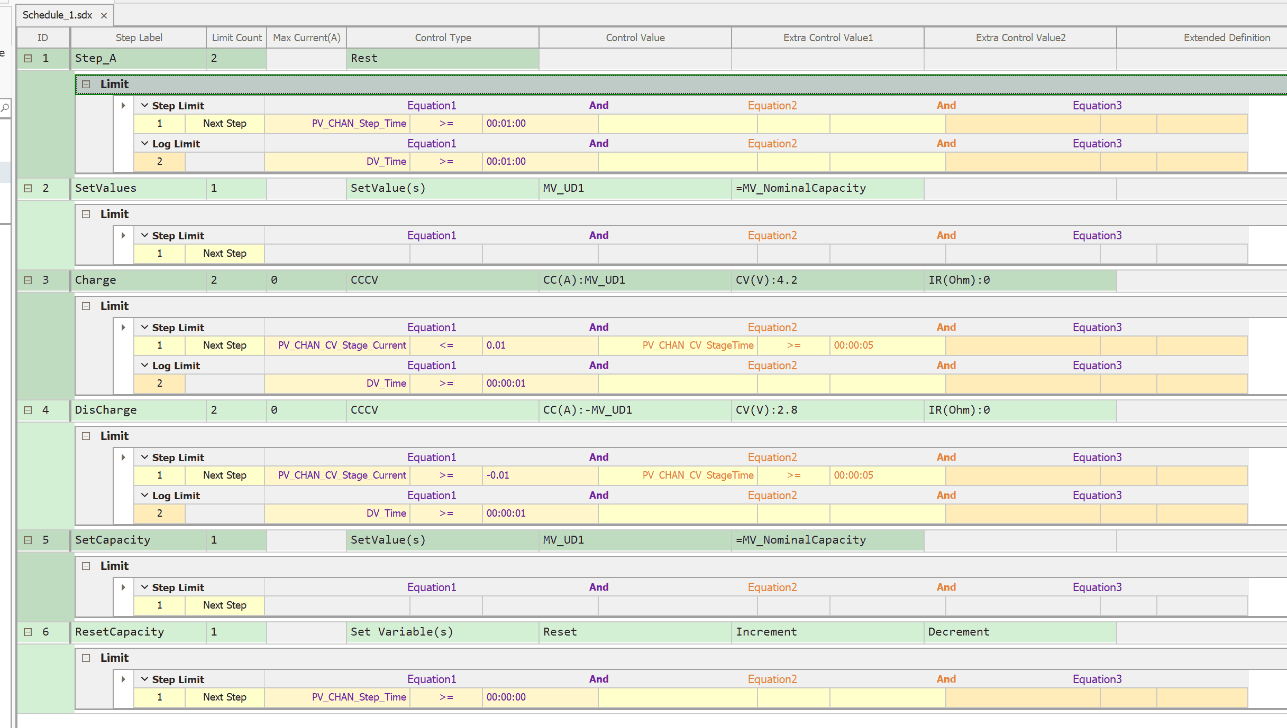Collapse step 6 ResetCapacity row
1287x728 pixels.
[28, 632]
